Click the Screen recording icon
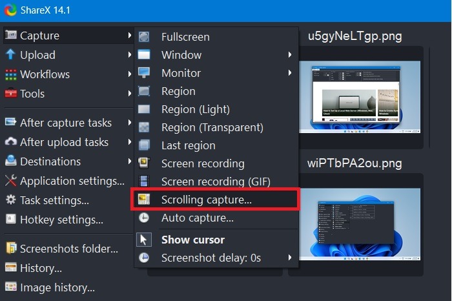The width and height of the screenshot is (452, 301). pos(144,163)
